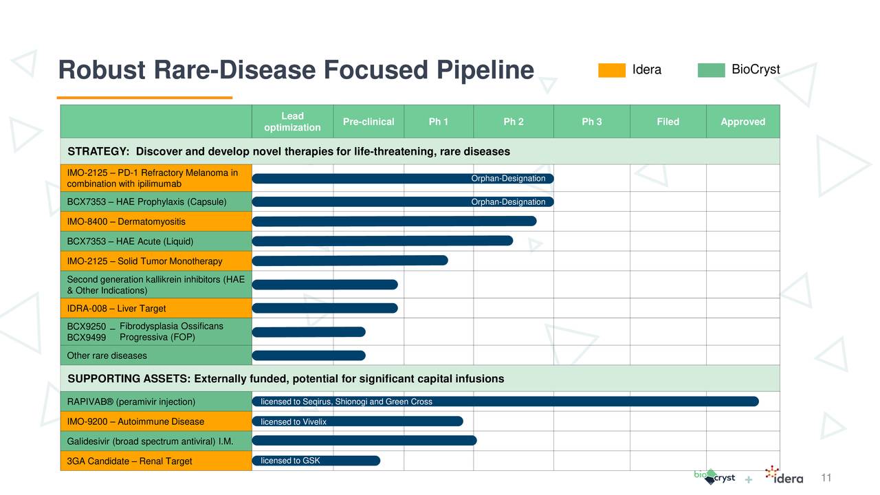The height and width of the screenshot is (495, 880).
Task: Select 'IMO-2125 – Solid Tumor Monotherapy' row label
Action: coord(156,261)
